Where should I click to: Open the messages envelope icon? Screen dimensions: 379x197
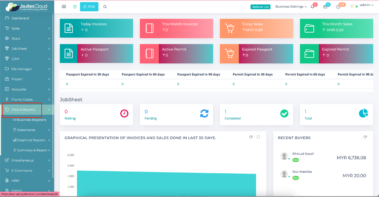pyautogui.click(x=325, y=7)
